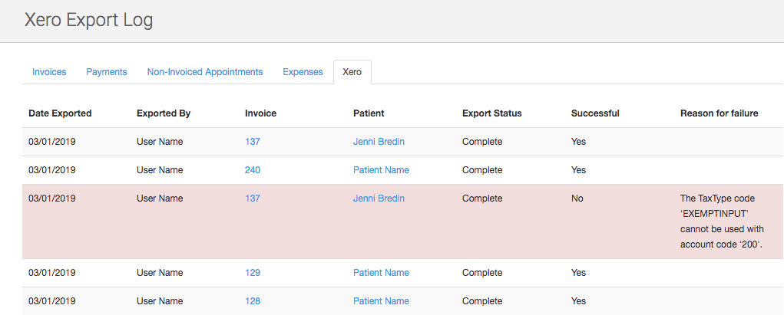Image resolution: width=784 pixels, height=315 pixels.
Task: Open invoice 240 link
Action: click(x=253, y=170)
